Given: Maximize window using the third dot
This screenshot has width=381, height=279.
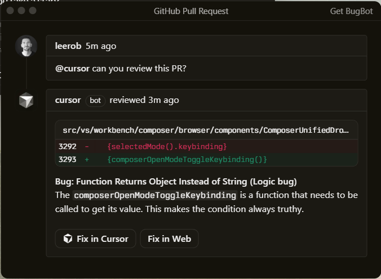Looking at the screenshot, I should [x=33, y=11].
